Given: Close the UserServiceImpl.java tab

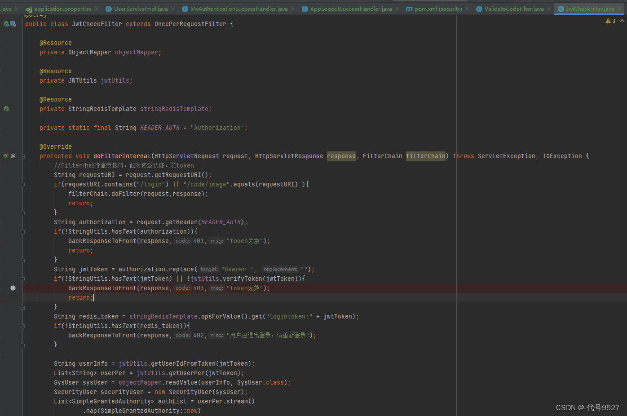Looking at the screenshot, I should click(173, 9).
